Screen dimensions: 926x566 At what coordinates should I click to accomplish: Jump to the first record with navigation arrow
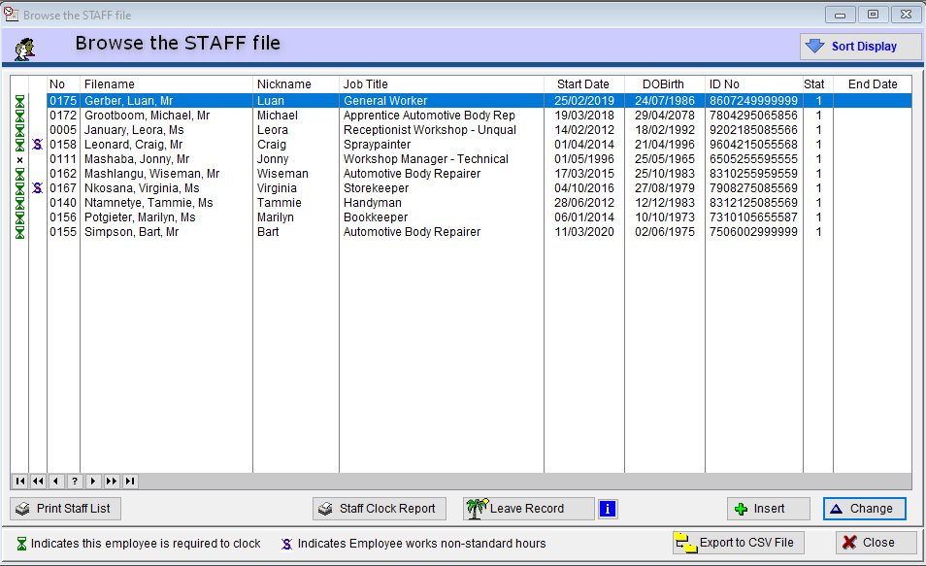(x=19, y=481)
